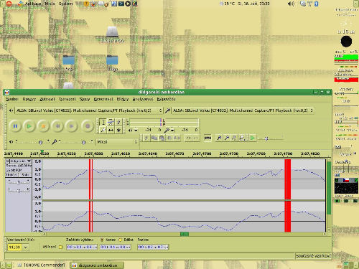Screen dimensions: 359x269
Task: Click the Undo arrow in edit toolbar
Action: (189, 138)
